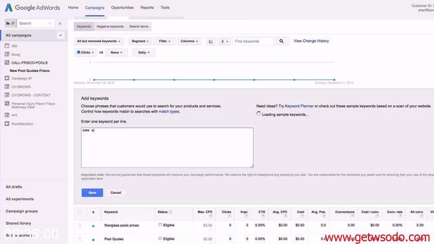Viewport: 434px width, 244px height.
Task: Focus the Find keywords field
Action: point(253,41)
